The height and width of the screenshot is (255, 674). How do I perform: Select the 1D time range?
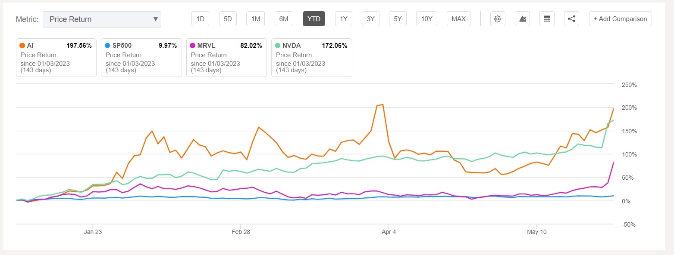[x=200, y=19]
